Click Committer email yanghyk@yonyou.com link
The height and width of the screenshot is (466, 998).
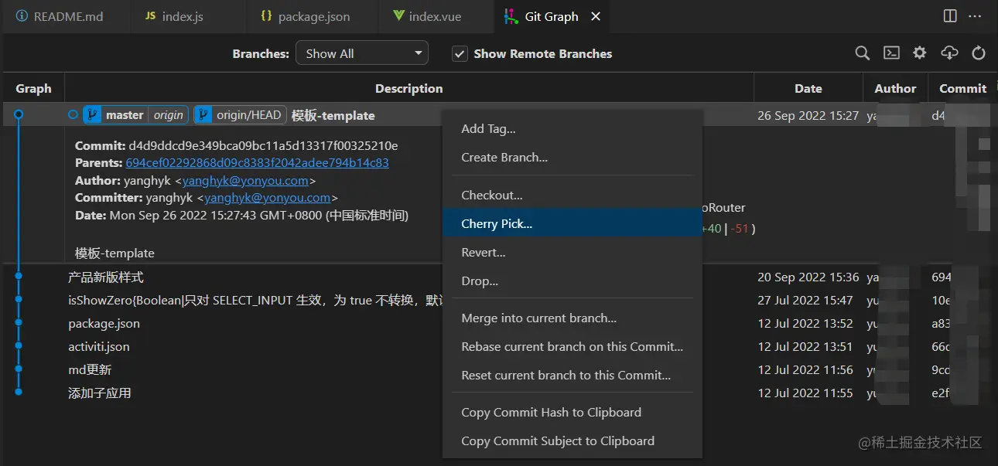pyautogui.click(x=268, y=198)
